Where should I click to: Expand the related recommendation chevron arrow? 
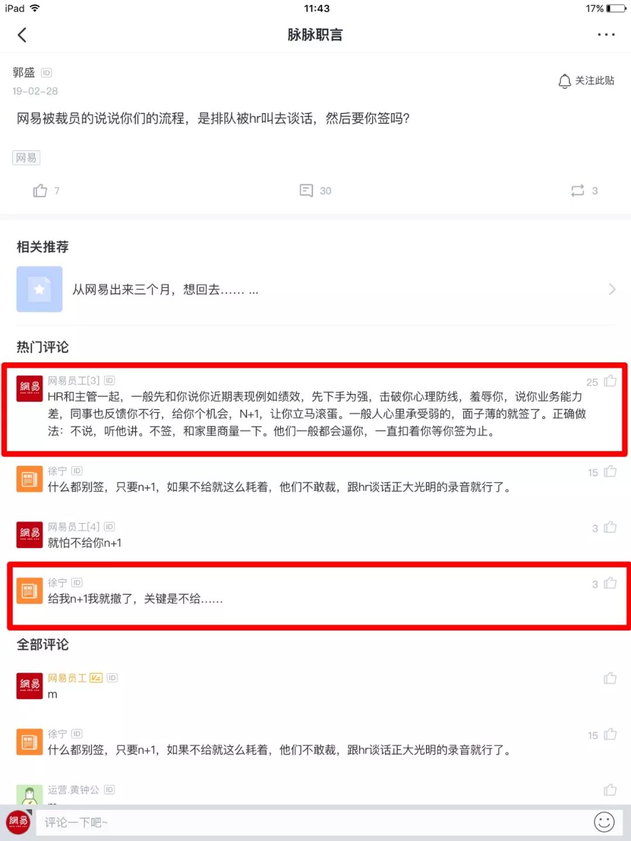click(x=612, y=289)
